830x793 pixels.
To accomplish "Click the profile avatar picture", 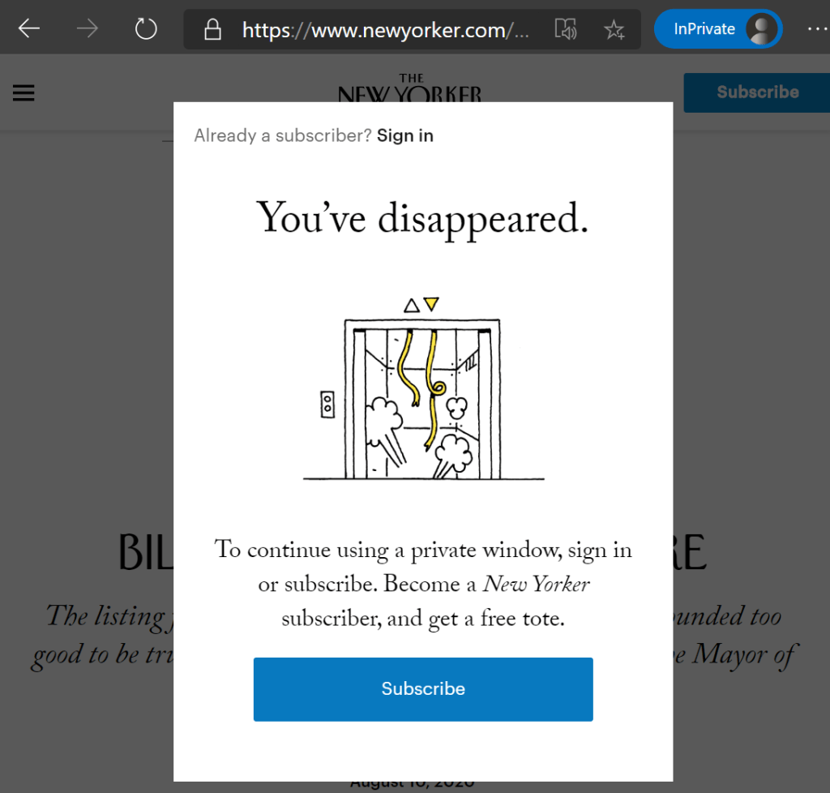I will pyautogui.click(x=761, y=29).
